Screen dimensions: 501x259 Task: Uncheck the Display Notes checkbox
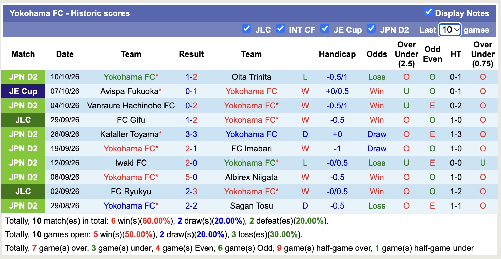coord(428,12)
